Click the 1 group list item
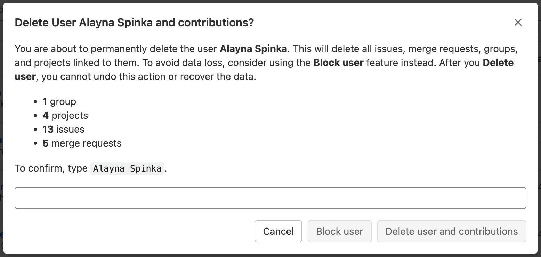Screen dimensions: 541x257 (59, 101)
